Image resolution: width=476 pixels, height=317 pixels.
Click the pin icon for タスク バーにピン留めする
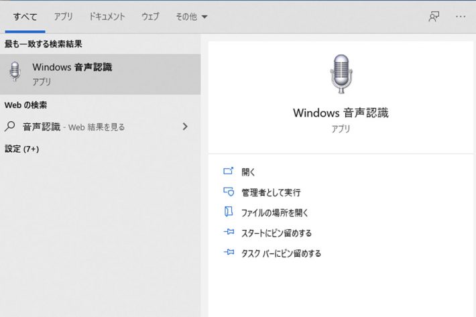[229, 252]
